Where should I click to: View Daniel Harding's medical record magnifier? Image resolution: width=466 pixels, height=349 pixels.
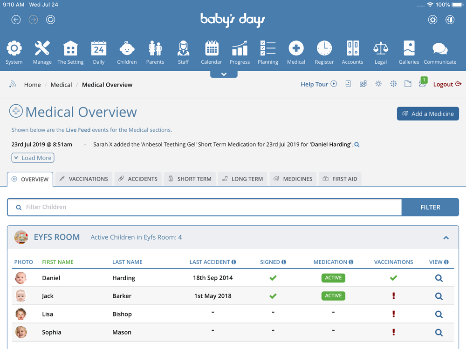(x=439, y=278)
